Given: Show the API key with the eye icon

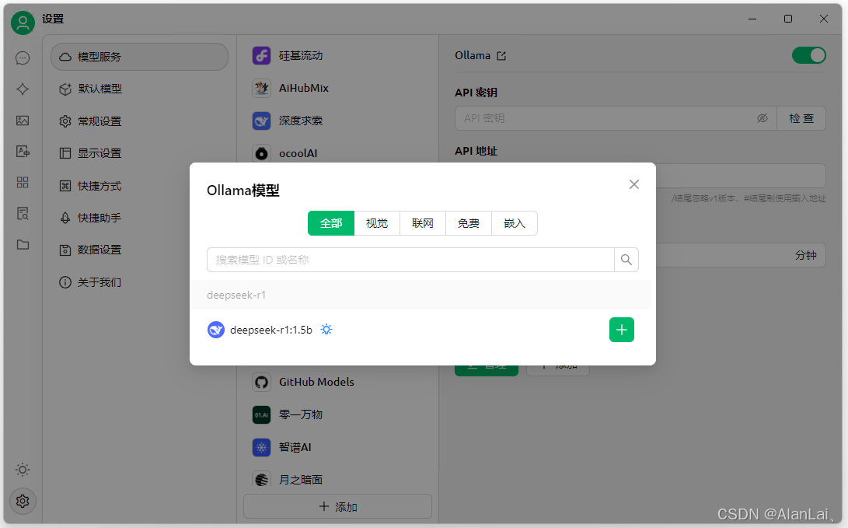Looking at the screenshot, I should [762, 118].
